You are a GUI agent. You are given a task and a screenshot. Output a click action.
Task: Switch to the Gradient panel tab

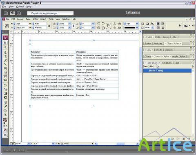pos(169,50)
